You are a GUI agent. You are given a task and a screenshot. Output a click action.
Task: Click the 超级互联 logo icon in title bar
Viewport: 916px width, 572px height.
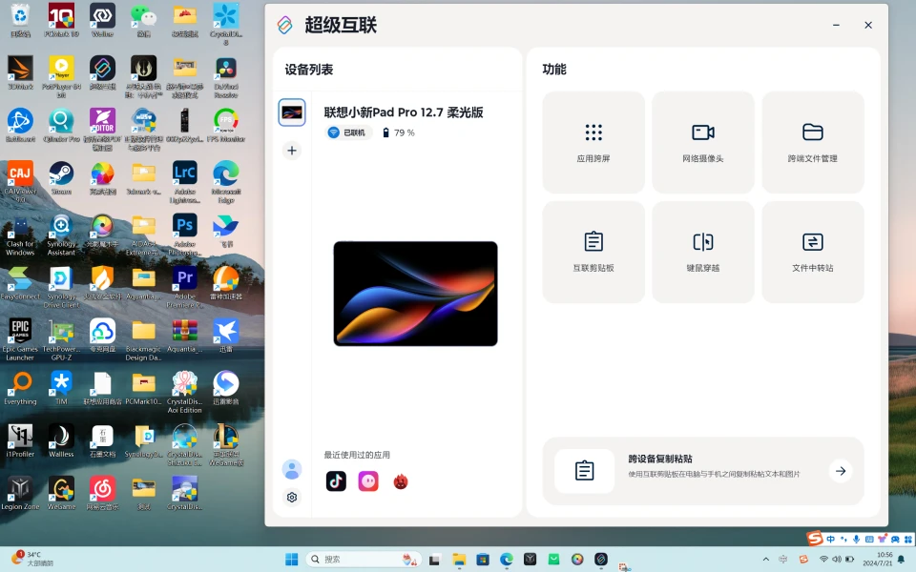tap(284, 25)
